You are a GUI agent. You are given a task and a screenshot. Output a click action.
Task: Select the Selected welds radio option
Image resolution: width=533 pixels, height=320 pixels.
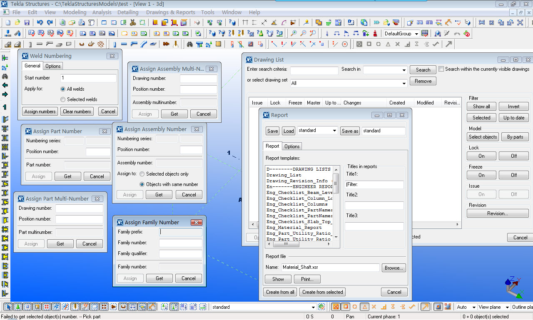[63, 99]
